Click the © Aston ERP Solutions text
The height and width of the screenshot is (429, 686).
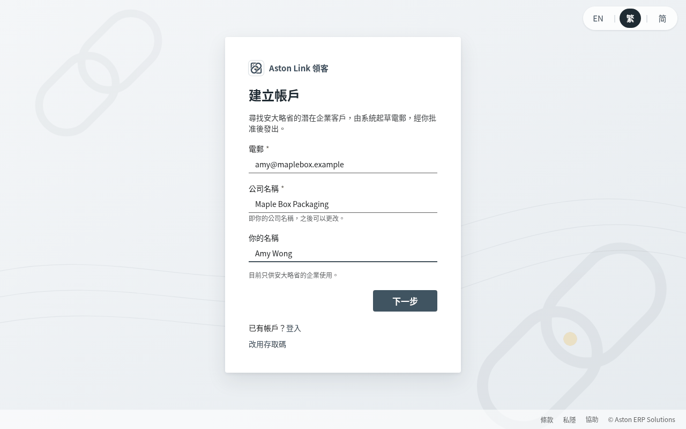coord(642,420)
